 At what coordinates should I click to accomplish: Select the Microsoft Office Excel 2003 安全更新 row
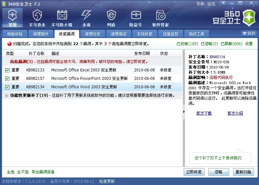pos(92,70)
